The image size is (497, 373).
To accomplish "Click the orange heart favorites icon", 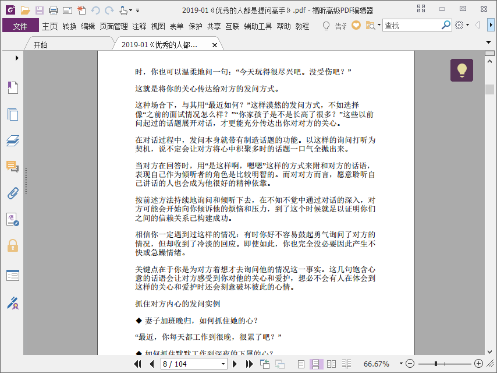I will 356,25.
